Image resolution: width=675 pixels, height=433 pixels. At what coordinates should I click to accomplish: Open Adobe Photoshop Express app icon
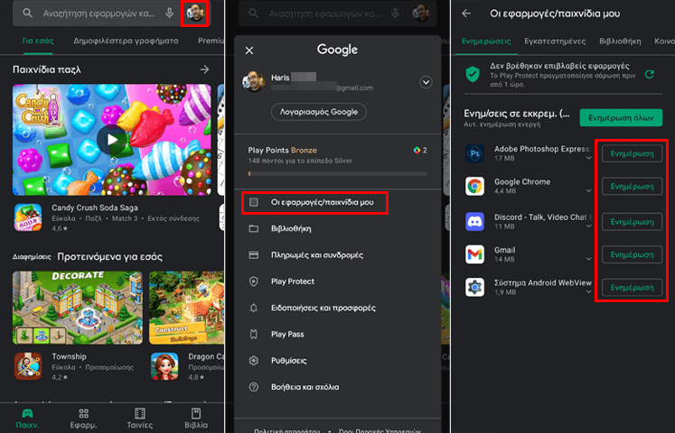coord(474,153)
